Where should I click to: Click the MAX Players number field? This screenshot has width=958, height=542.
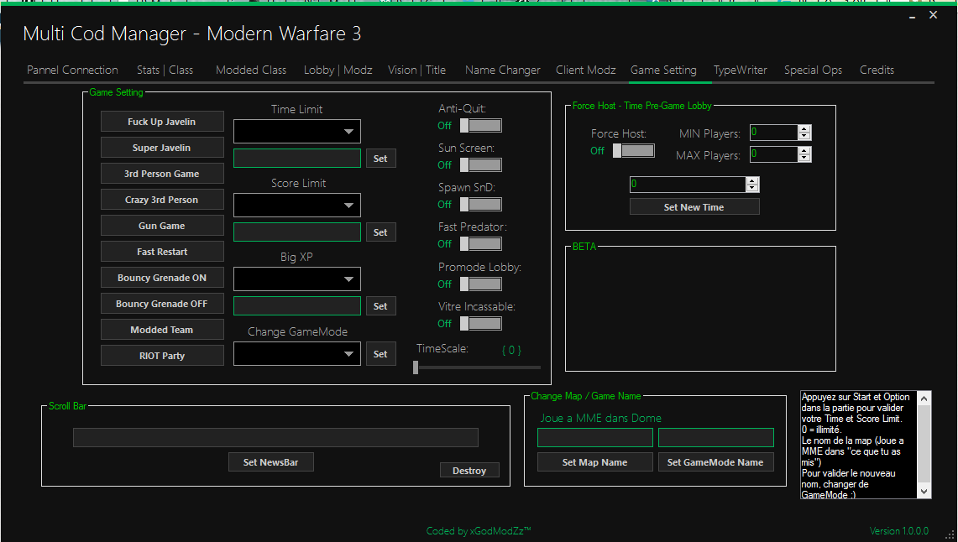[774, 154]
